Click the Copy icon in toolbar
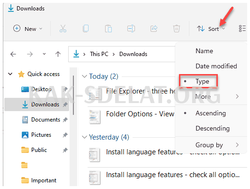The width and height of the screenshot is (250, 189). click(86, 28)
